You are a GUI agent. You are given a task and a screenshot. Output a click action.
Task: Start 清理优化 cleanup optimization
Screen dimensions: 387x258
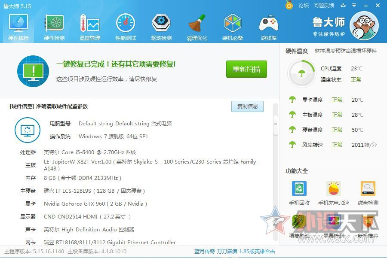(197, 26)
